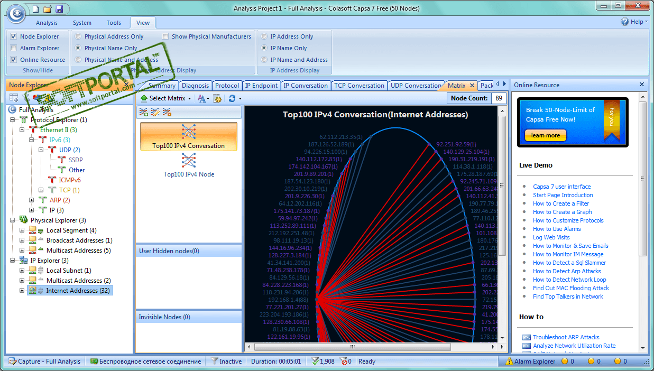
Task: Open How to Create a Filter link
Action: (561, 203)
